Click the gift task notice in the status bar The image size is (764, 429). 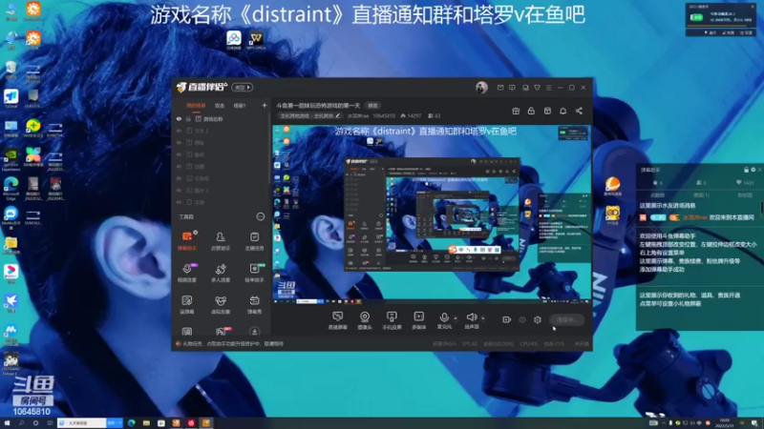pos(229,344)
